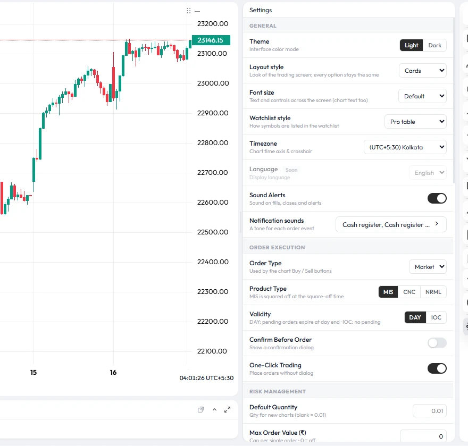Disable One-Click Trading switch

pos(437,368)
